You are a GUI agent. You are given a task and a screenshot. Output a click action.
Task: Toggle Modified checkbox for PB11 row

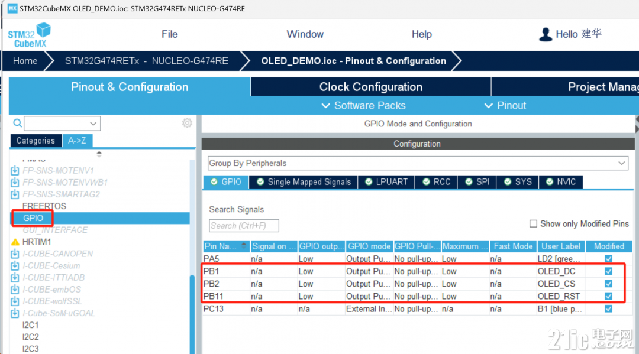click(608, 296)
